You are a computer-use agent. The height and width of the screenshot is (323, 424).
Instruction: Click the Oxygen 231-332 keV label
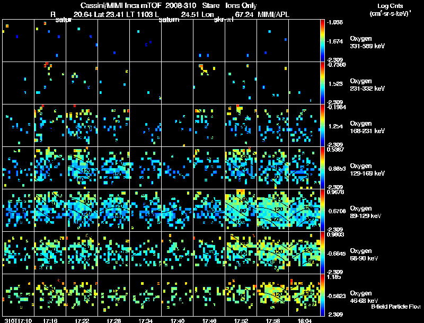coord(367,85)
